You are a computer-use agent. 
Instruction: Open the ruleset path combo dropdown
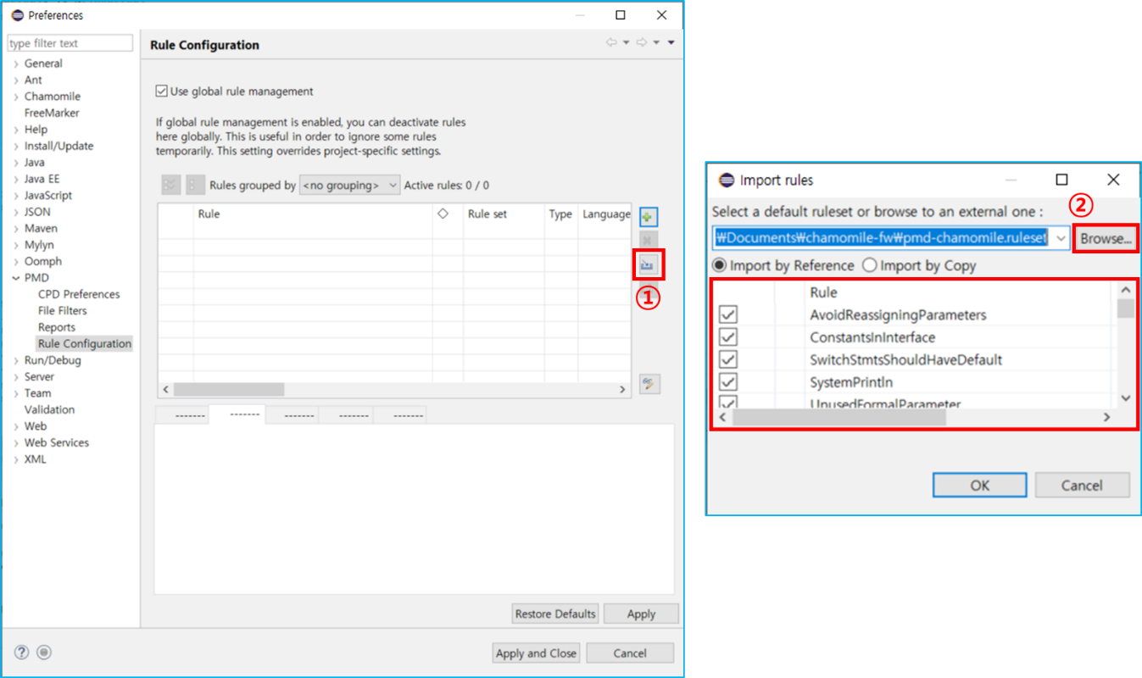coord(1061,238)
